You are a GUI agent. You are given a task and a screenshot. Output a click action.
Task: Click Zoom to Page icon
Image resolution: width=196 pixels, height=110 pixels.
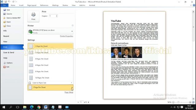[193, 102]
